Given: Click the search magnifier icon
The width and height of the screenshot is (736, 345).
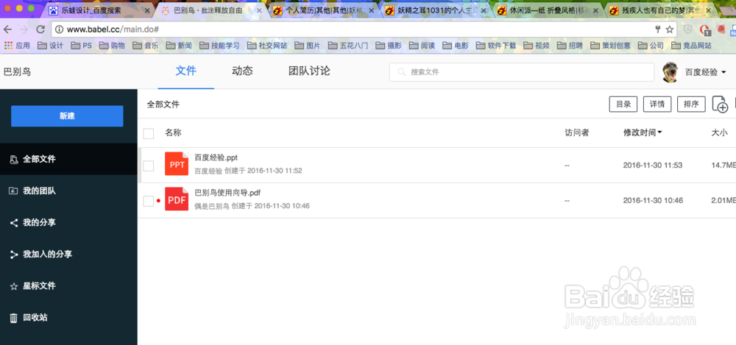Looking at the screenshot, I should (x=401, y=72).
